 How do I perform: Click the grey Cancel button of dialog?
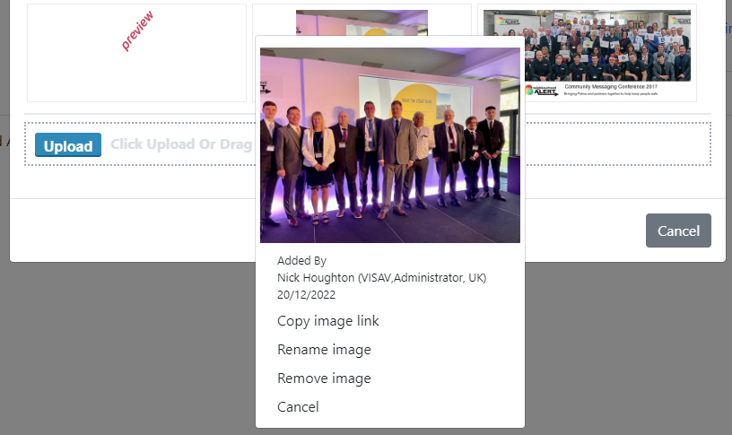tap(678, 231)
